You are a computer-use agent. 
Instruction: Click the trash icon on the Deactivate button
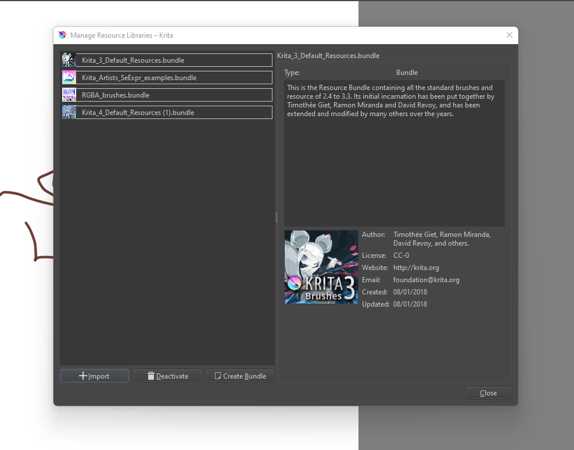coord(151,376)
